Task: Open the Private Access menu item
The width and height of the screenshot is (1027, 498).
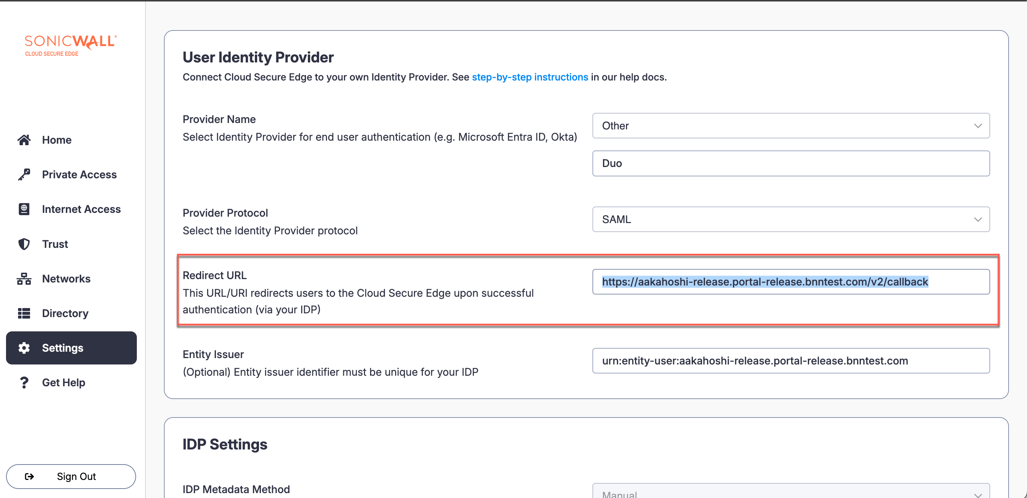Action: click(x=79, y=175)
